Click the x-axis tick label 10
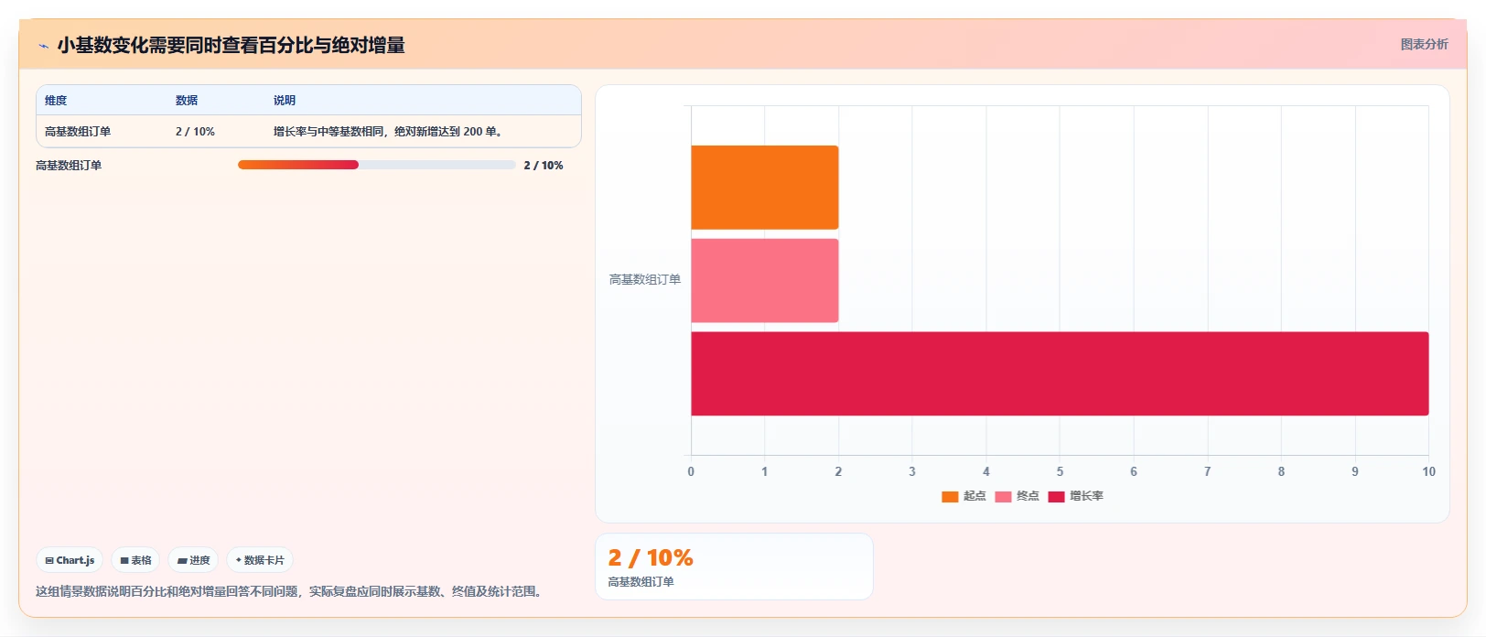 coord(1428,471)
